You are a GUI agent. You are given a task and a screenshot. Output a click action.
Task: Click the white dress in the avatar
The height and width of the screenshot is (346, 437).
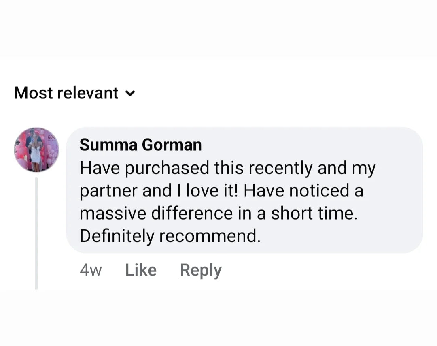click(36, 154)
